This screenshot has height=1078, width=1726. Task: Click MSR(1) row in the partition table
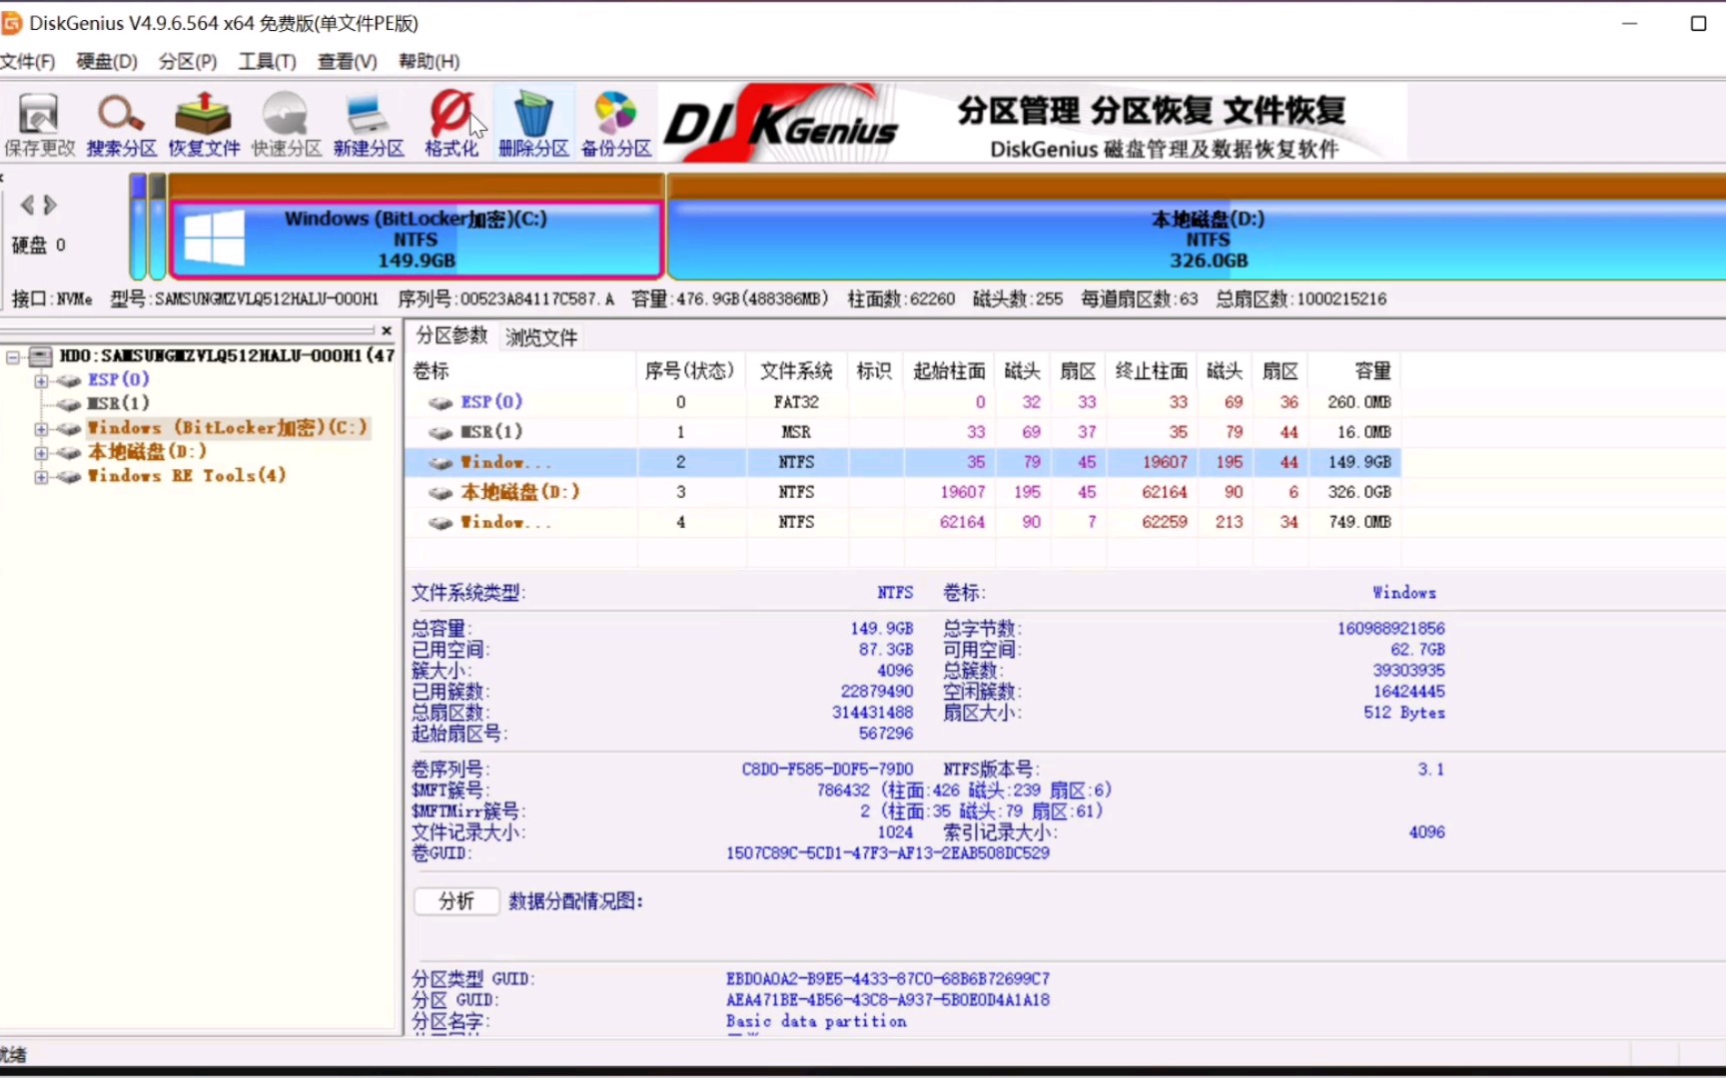(903, 432)
